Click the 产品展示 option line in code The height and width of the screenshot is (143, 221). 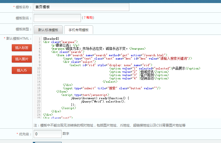[154, 68]
